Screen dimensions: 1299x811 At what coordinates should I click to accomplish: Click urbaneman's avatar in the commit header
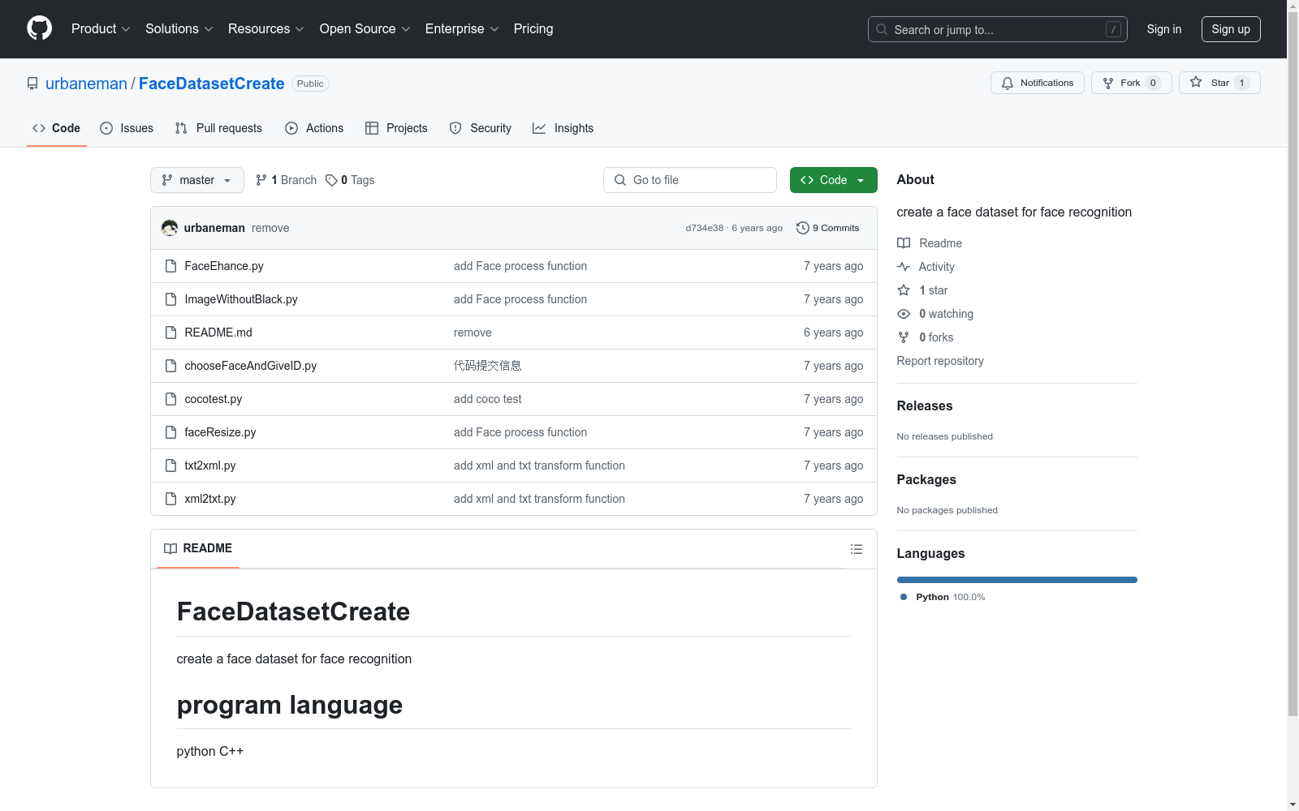coord(170,228)
